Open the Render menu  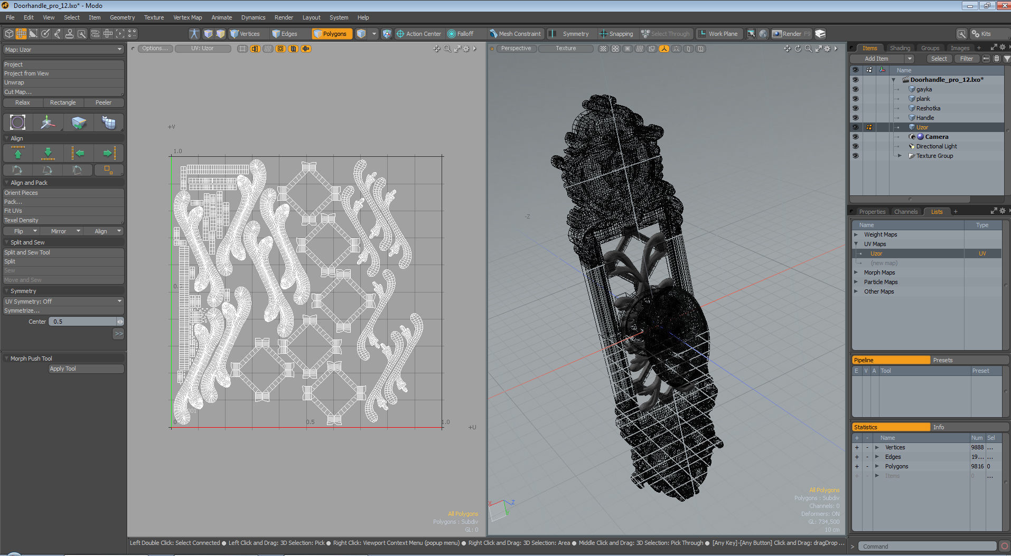coord(284,17)
